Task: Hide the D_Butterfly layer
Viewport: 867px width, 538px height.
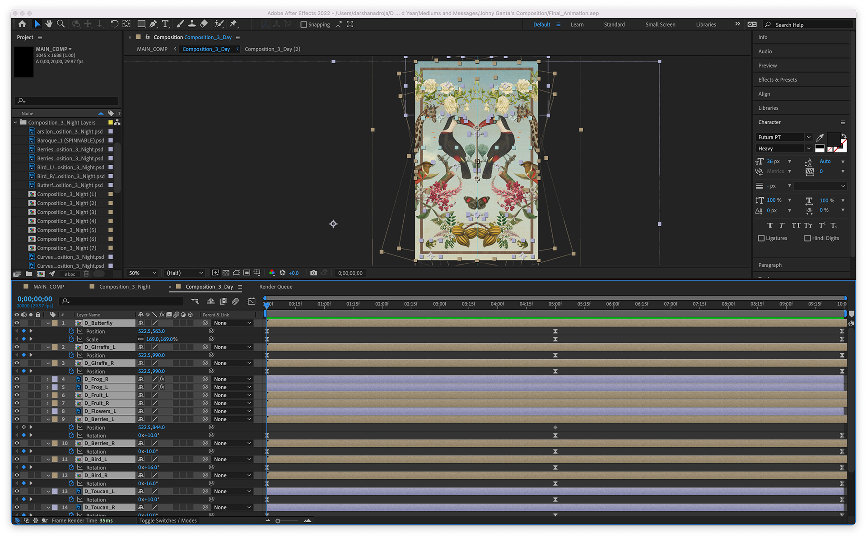Action: 17,323
